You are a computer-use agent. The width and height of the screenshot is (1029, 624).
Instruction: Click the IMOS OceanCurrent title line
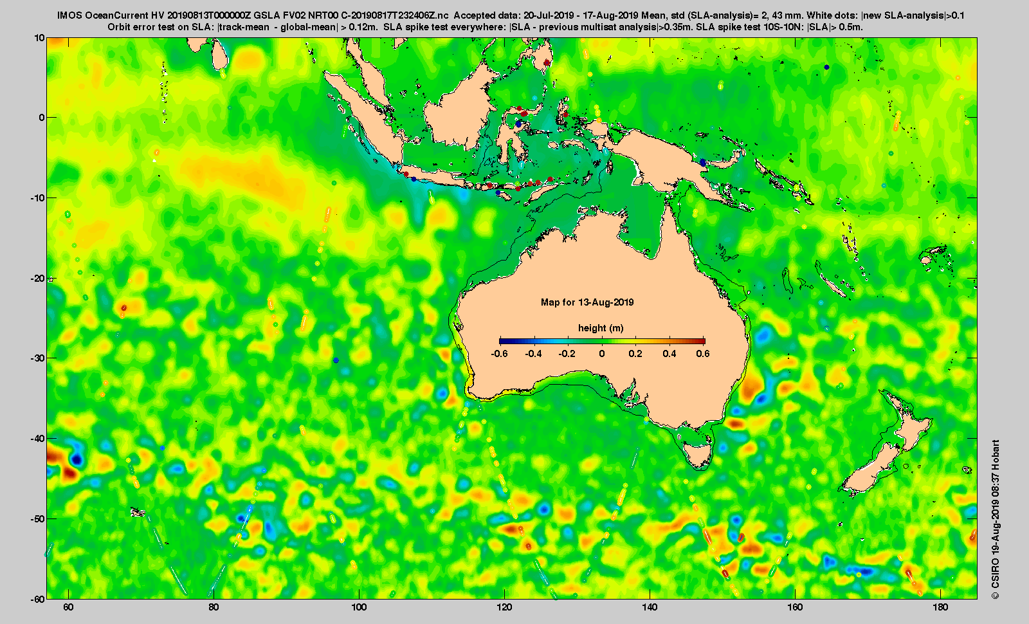coord(511,15)
